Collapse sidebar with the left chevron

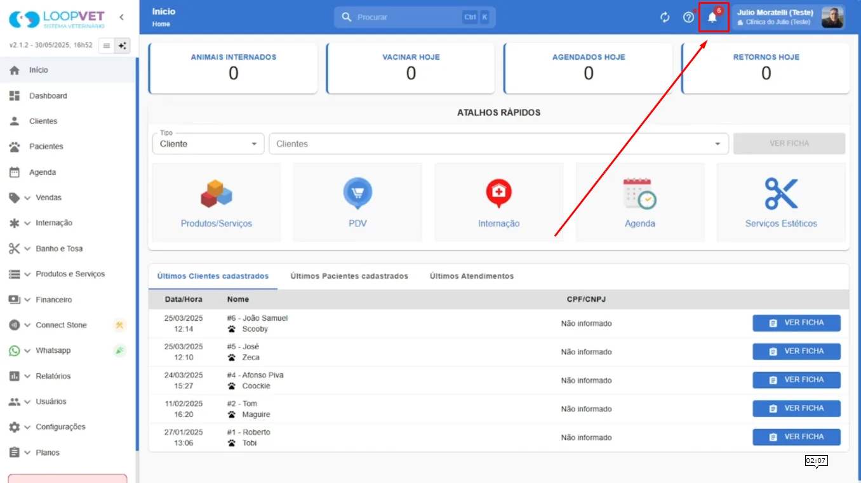121,17
